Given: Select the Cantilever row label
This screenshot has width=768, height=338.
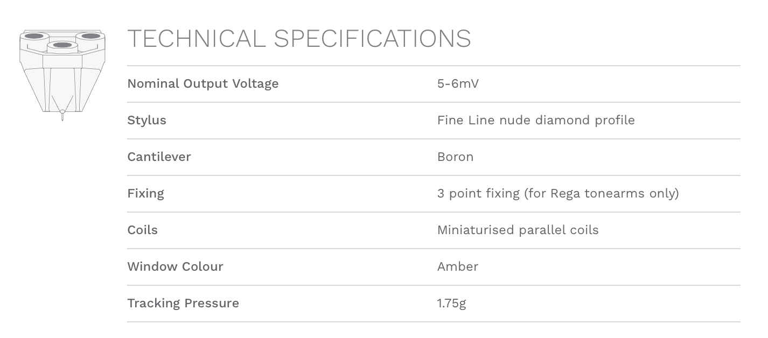Looking at the screenshot, I should pyautogui.click(x=159, y=157).
